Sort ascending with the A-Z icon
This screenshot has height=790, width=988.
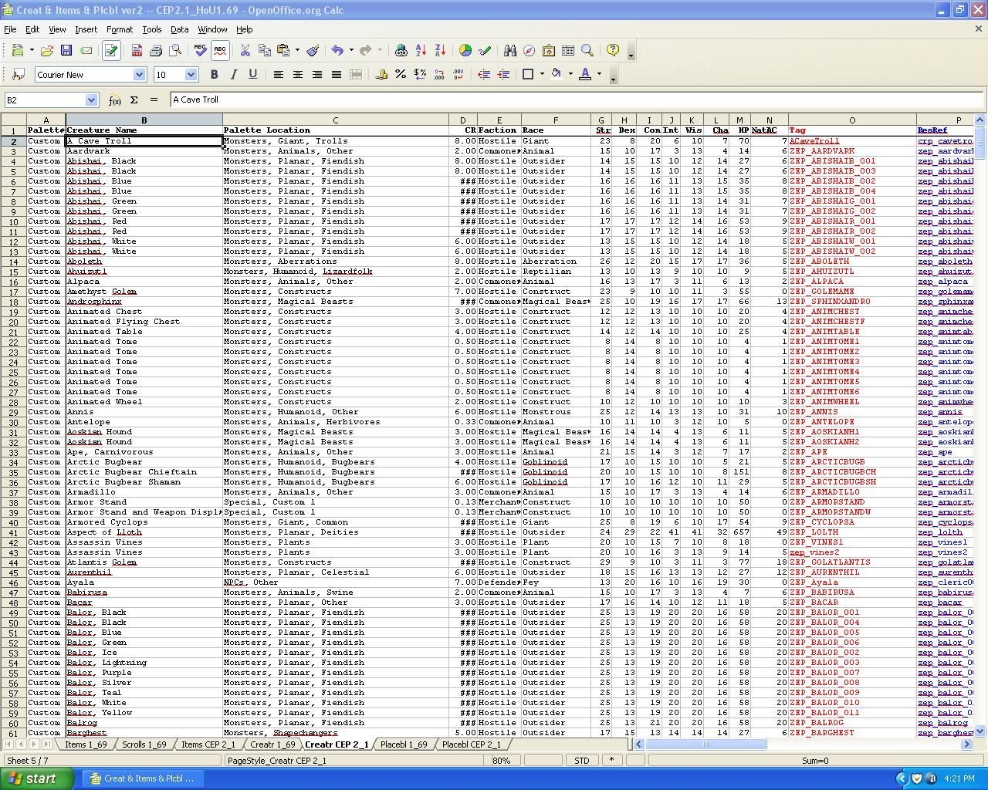[x=421, y=50]
